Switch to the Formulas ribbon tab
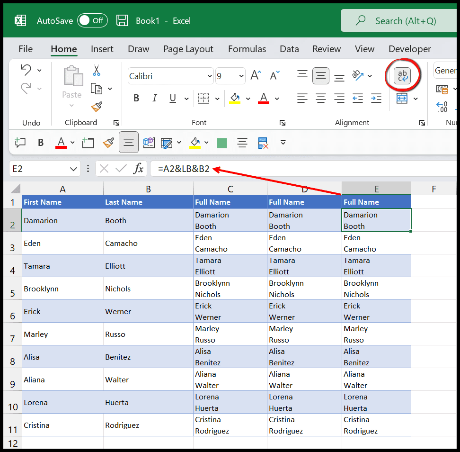The height and width of the screenshot is (452, 460). pos(247,49)
